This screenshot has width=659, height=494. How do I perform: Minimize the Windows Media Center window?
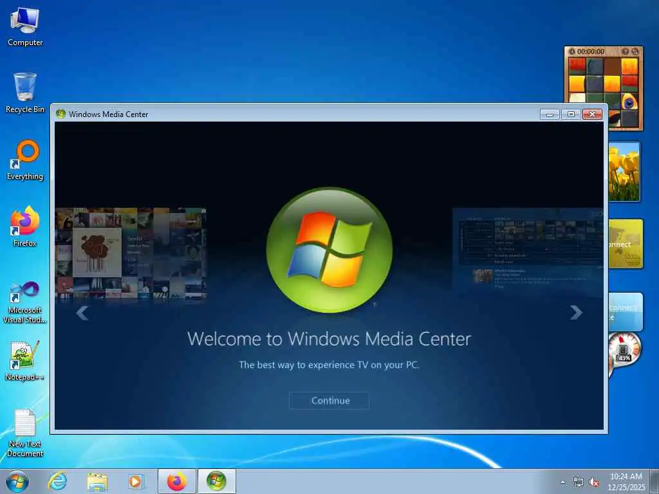click(x=550, y=114)
